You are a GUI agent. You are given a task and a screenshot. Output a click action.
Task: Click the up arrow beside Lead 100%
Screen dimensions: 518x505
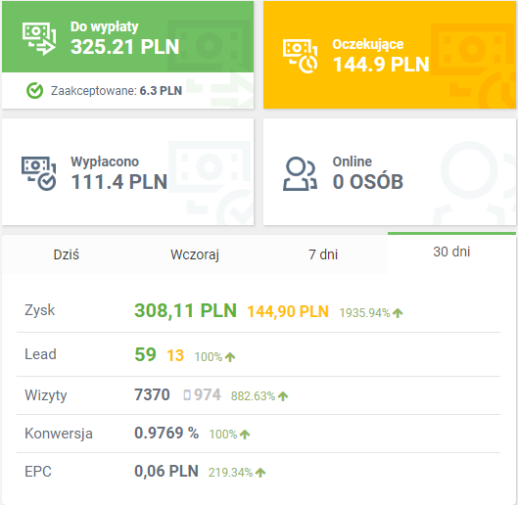click(x=230, y=357)
